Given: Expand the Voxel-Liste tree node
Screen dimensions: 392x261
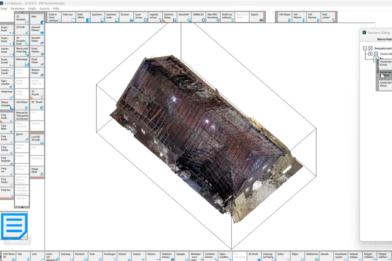Looking at the screenshot, I should (x=370, y=54).
